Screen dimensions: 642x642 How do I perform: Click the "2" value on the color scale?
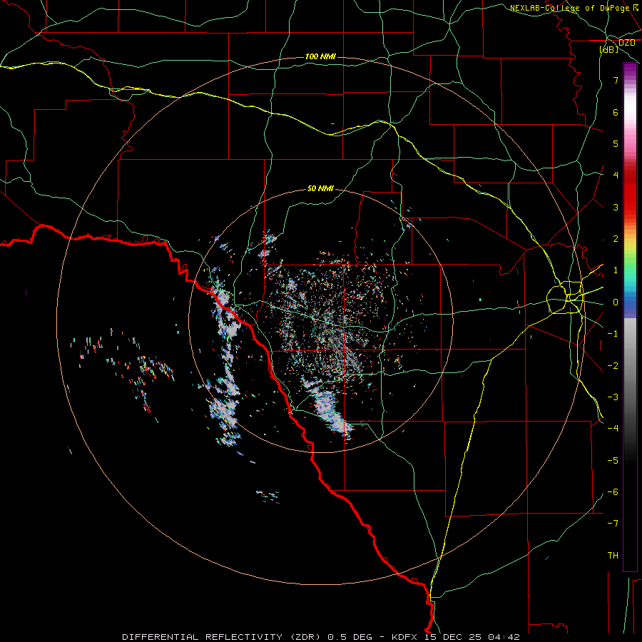[x=616, y=239]
